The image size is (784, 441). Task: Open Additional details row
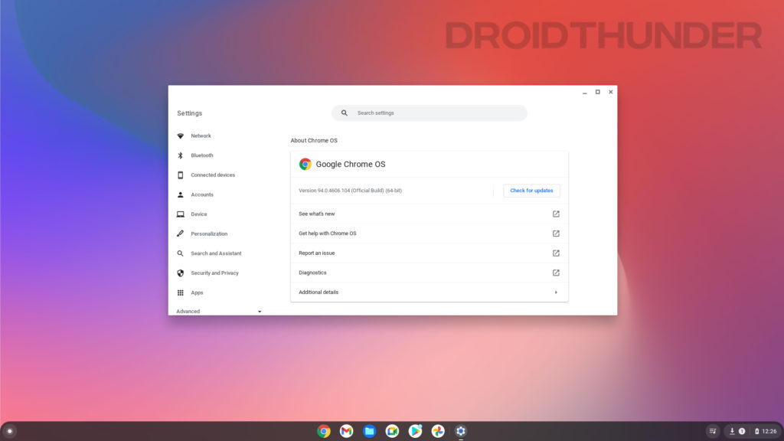click(430, 292)
